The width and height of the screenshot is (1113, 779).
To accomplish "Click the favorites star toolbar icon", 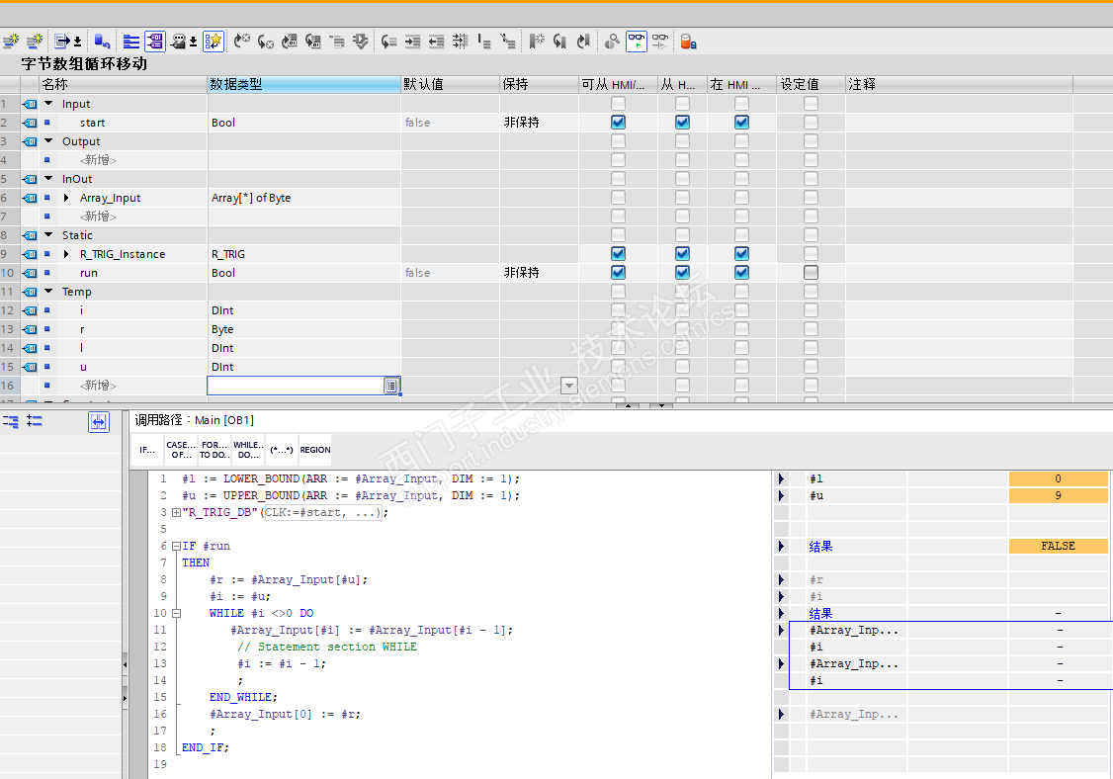I will coord(214,41).
